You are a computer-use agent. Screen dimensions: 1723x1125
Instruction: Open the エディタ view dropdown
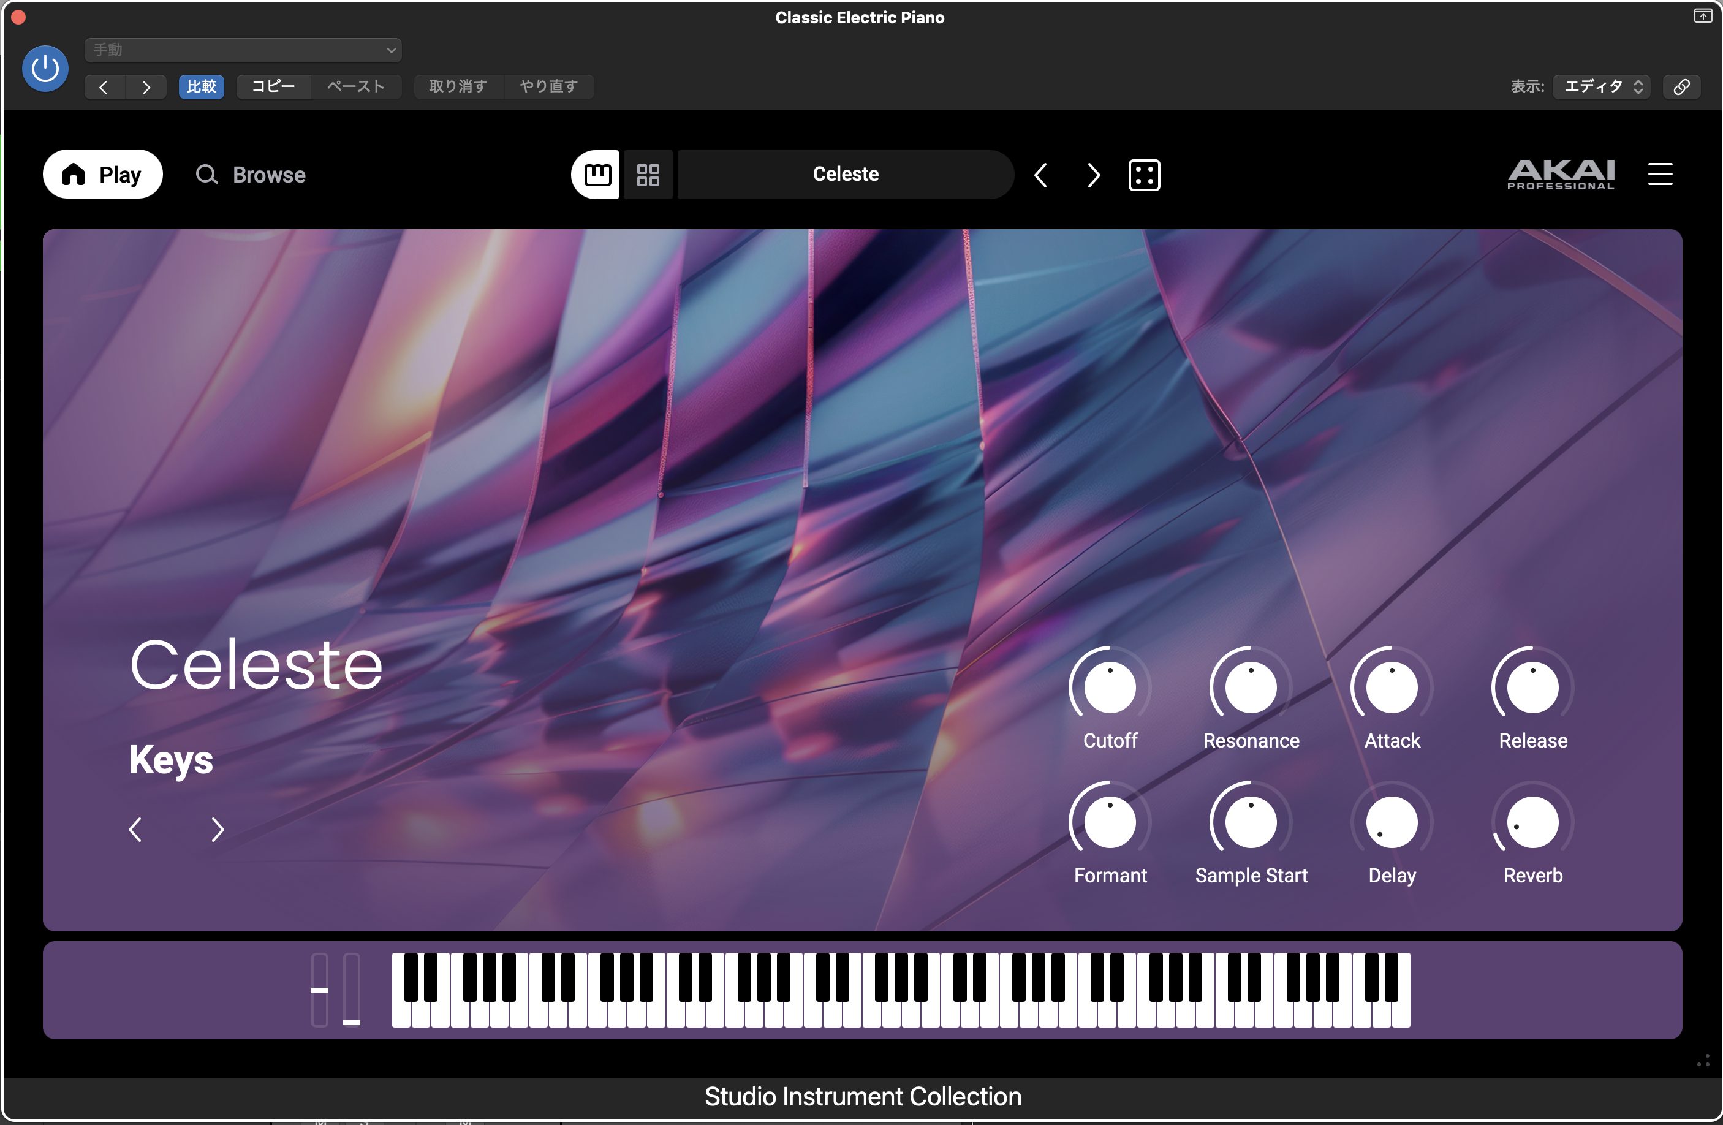[1602, 87]
